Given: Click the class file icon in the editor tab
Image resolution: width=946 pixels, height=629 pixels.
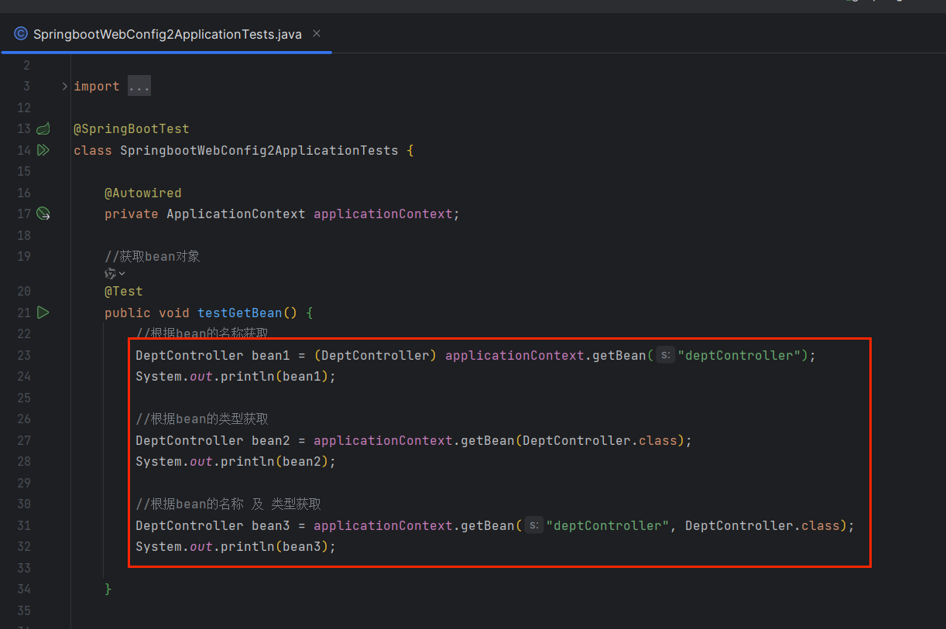Looking at the screenshot, I should [21, 34].
